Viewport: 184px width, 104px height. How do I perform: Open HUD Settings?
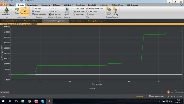[55, 14]
